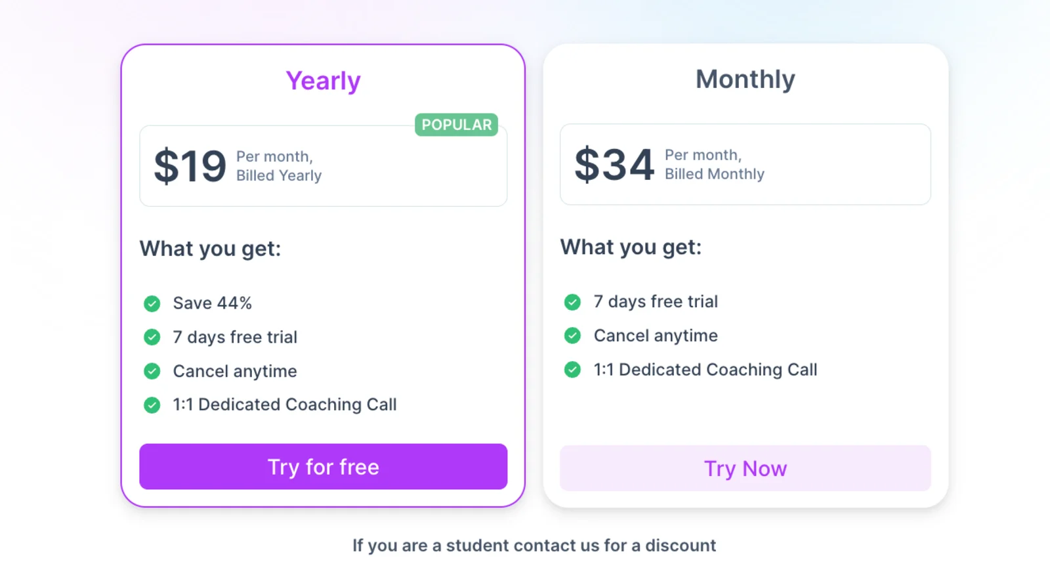Screen dimensions: 1050x583
Task: Click checkmark next to Monthly Cancel anytime
Action: pyautogui.click(x=572, y=335)
